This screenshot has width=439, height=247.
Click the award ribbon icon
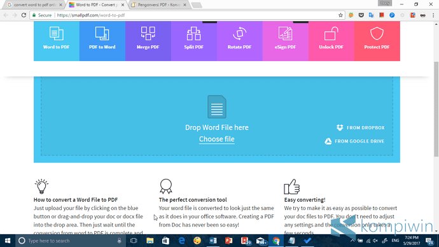click(166, 187)
